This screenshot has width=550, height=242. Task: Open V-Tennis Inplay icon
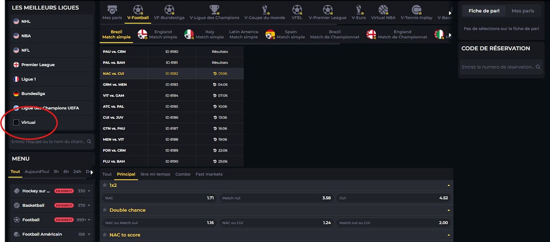point(417,10)
